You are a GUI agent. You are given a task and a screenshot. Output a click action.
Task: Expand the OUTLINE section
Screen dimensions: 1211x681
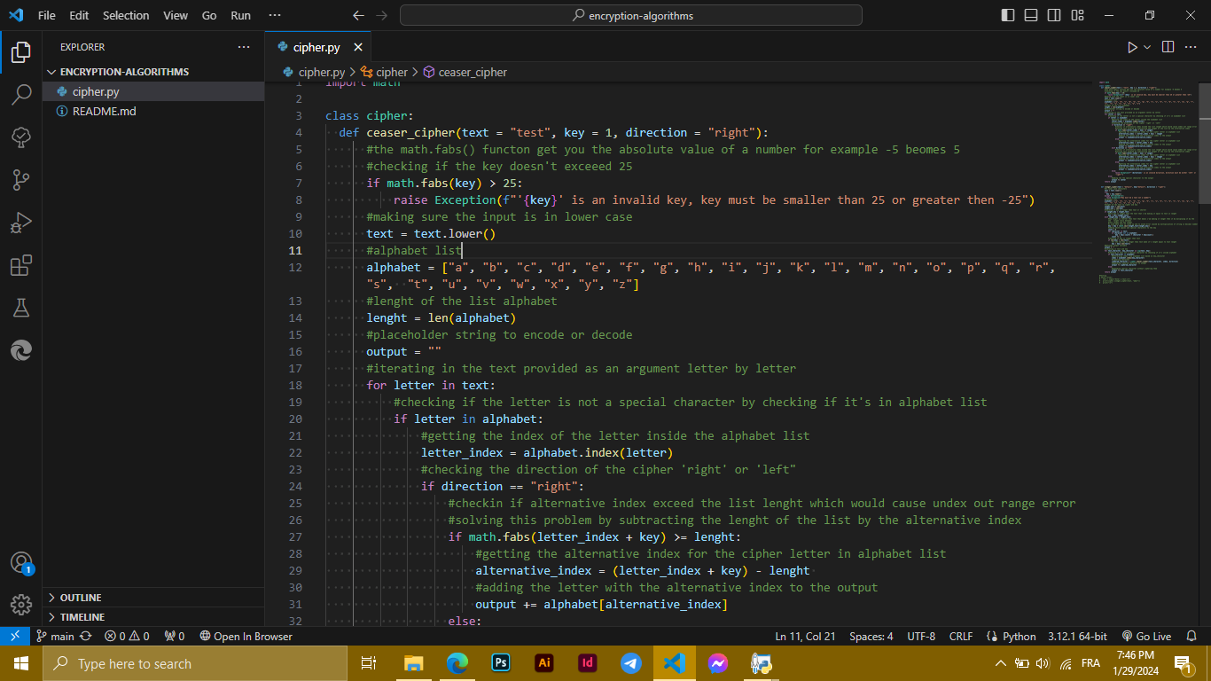click(x=153, y=598)
